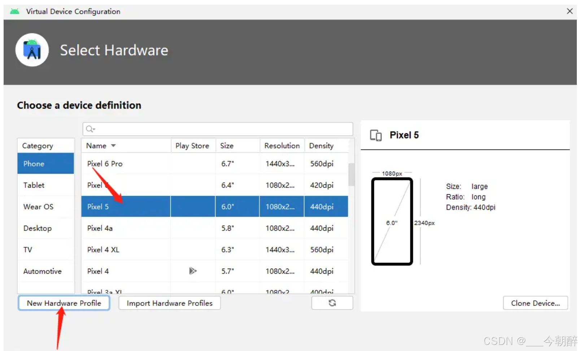Select the Tablet category
The width and height of the screenshot is (579, 351).
[46, 185]
